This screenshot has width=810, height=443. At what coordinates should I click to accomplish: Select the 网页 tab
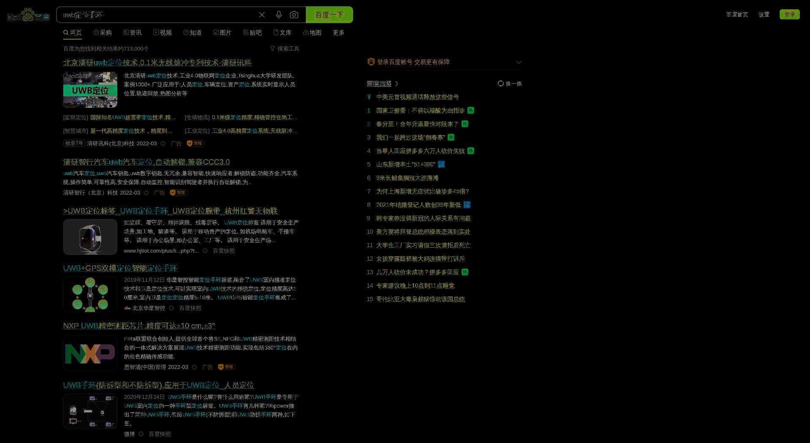click(73, 32)
